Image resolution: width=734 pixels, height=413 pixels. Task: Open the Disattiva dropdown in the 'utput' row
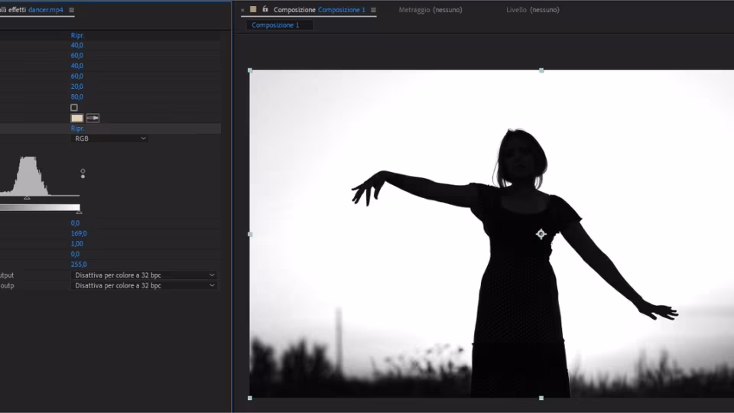[x=143, y=275]
